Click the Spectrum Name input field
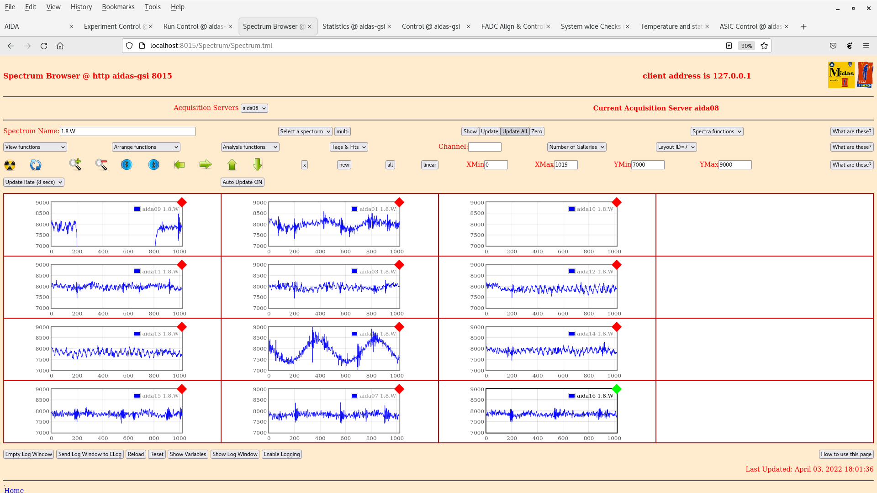 point(127,131)
